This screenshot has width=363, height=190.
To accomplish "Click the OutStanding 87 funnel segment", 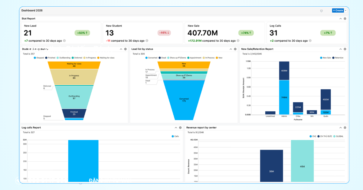I will 74,97.
